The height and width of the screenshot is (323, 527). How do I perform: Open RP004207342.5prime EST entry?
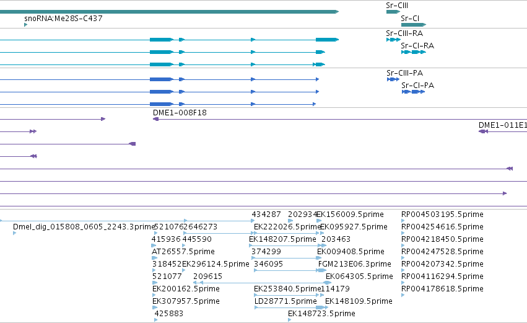point(442,264)
